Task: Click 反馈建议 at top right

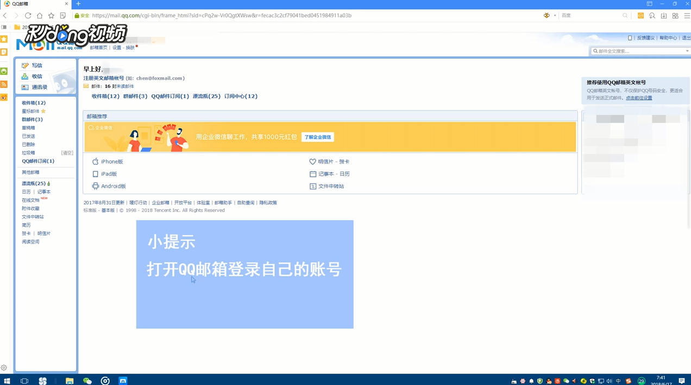Action: click(x=645, y=38)
